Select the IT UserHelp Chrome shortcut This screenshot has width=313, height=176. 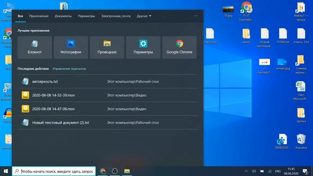[x=246, y=11]
